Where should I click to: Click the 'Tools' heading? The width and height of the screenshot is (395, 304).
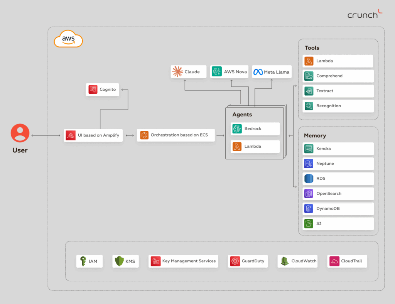click(312, 48)
